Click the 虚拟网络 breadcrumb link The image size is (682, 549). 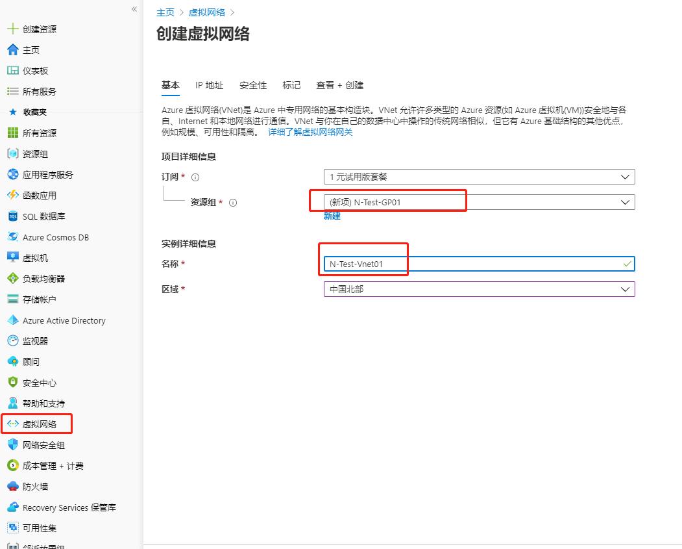coord(206,12)
